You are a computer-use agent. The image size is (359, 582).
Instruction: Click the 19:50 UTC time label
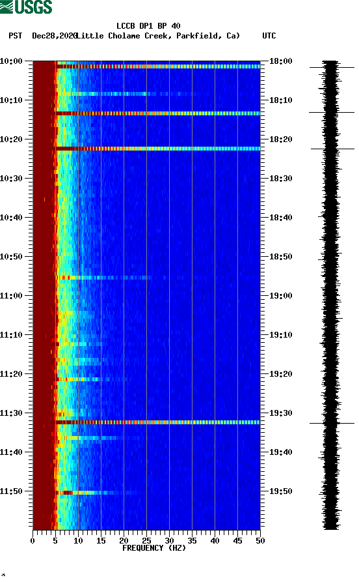[281, 491]
